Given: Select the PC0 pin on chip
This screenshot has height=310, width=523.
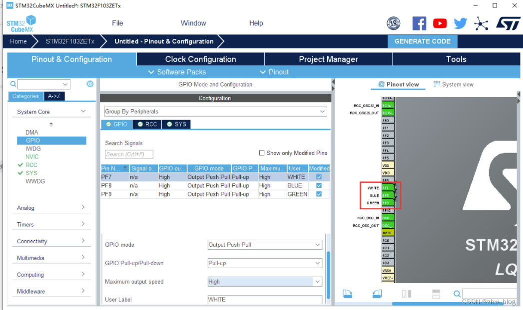Looking at the screenshot, I should [388, 241].
